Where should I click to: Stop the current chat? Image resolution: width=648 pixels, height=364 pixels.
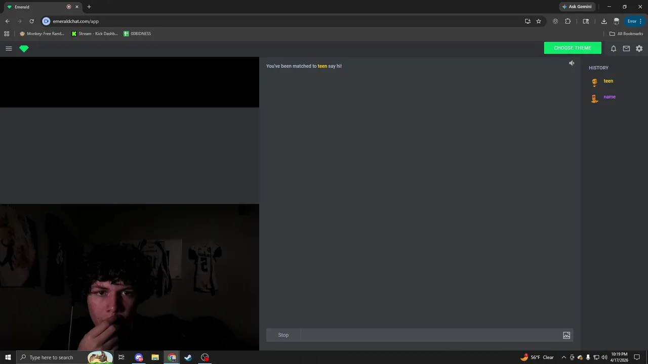coord(283,335)
